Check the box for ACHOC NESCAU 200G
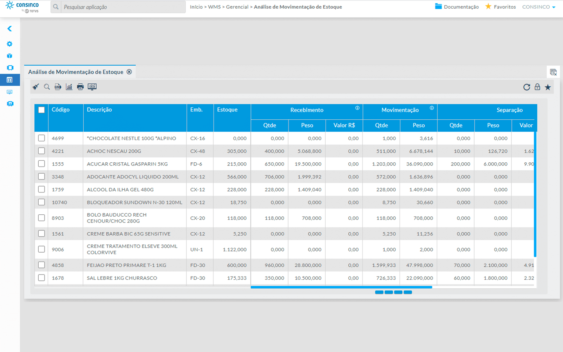This screenshot has width=563, height=352. click(41, 151)
